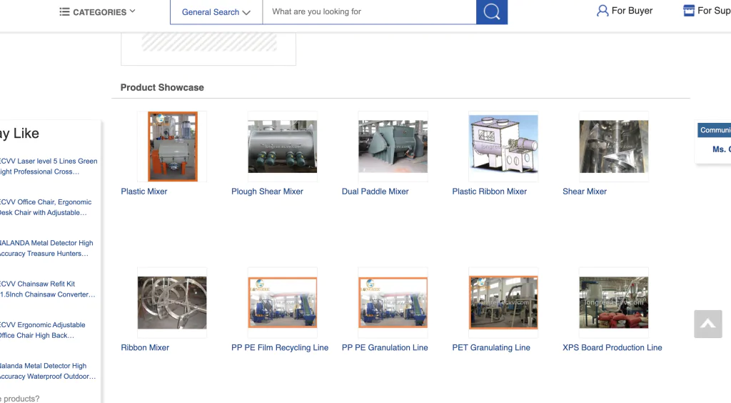Click the magnifier search button
Screen dimensions: 731x403
pos(492,11)
